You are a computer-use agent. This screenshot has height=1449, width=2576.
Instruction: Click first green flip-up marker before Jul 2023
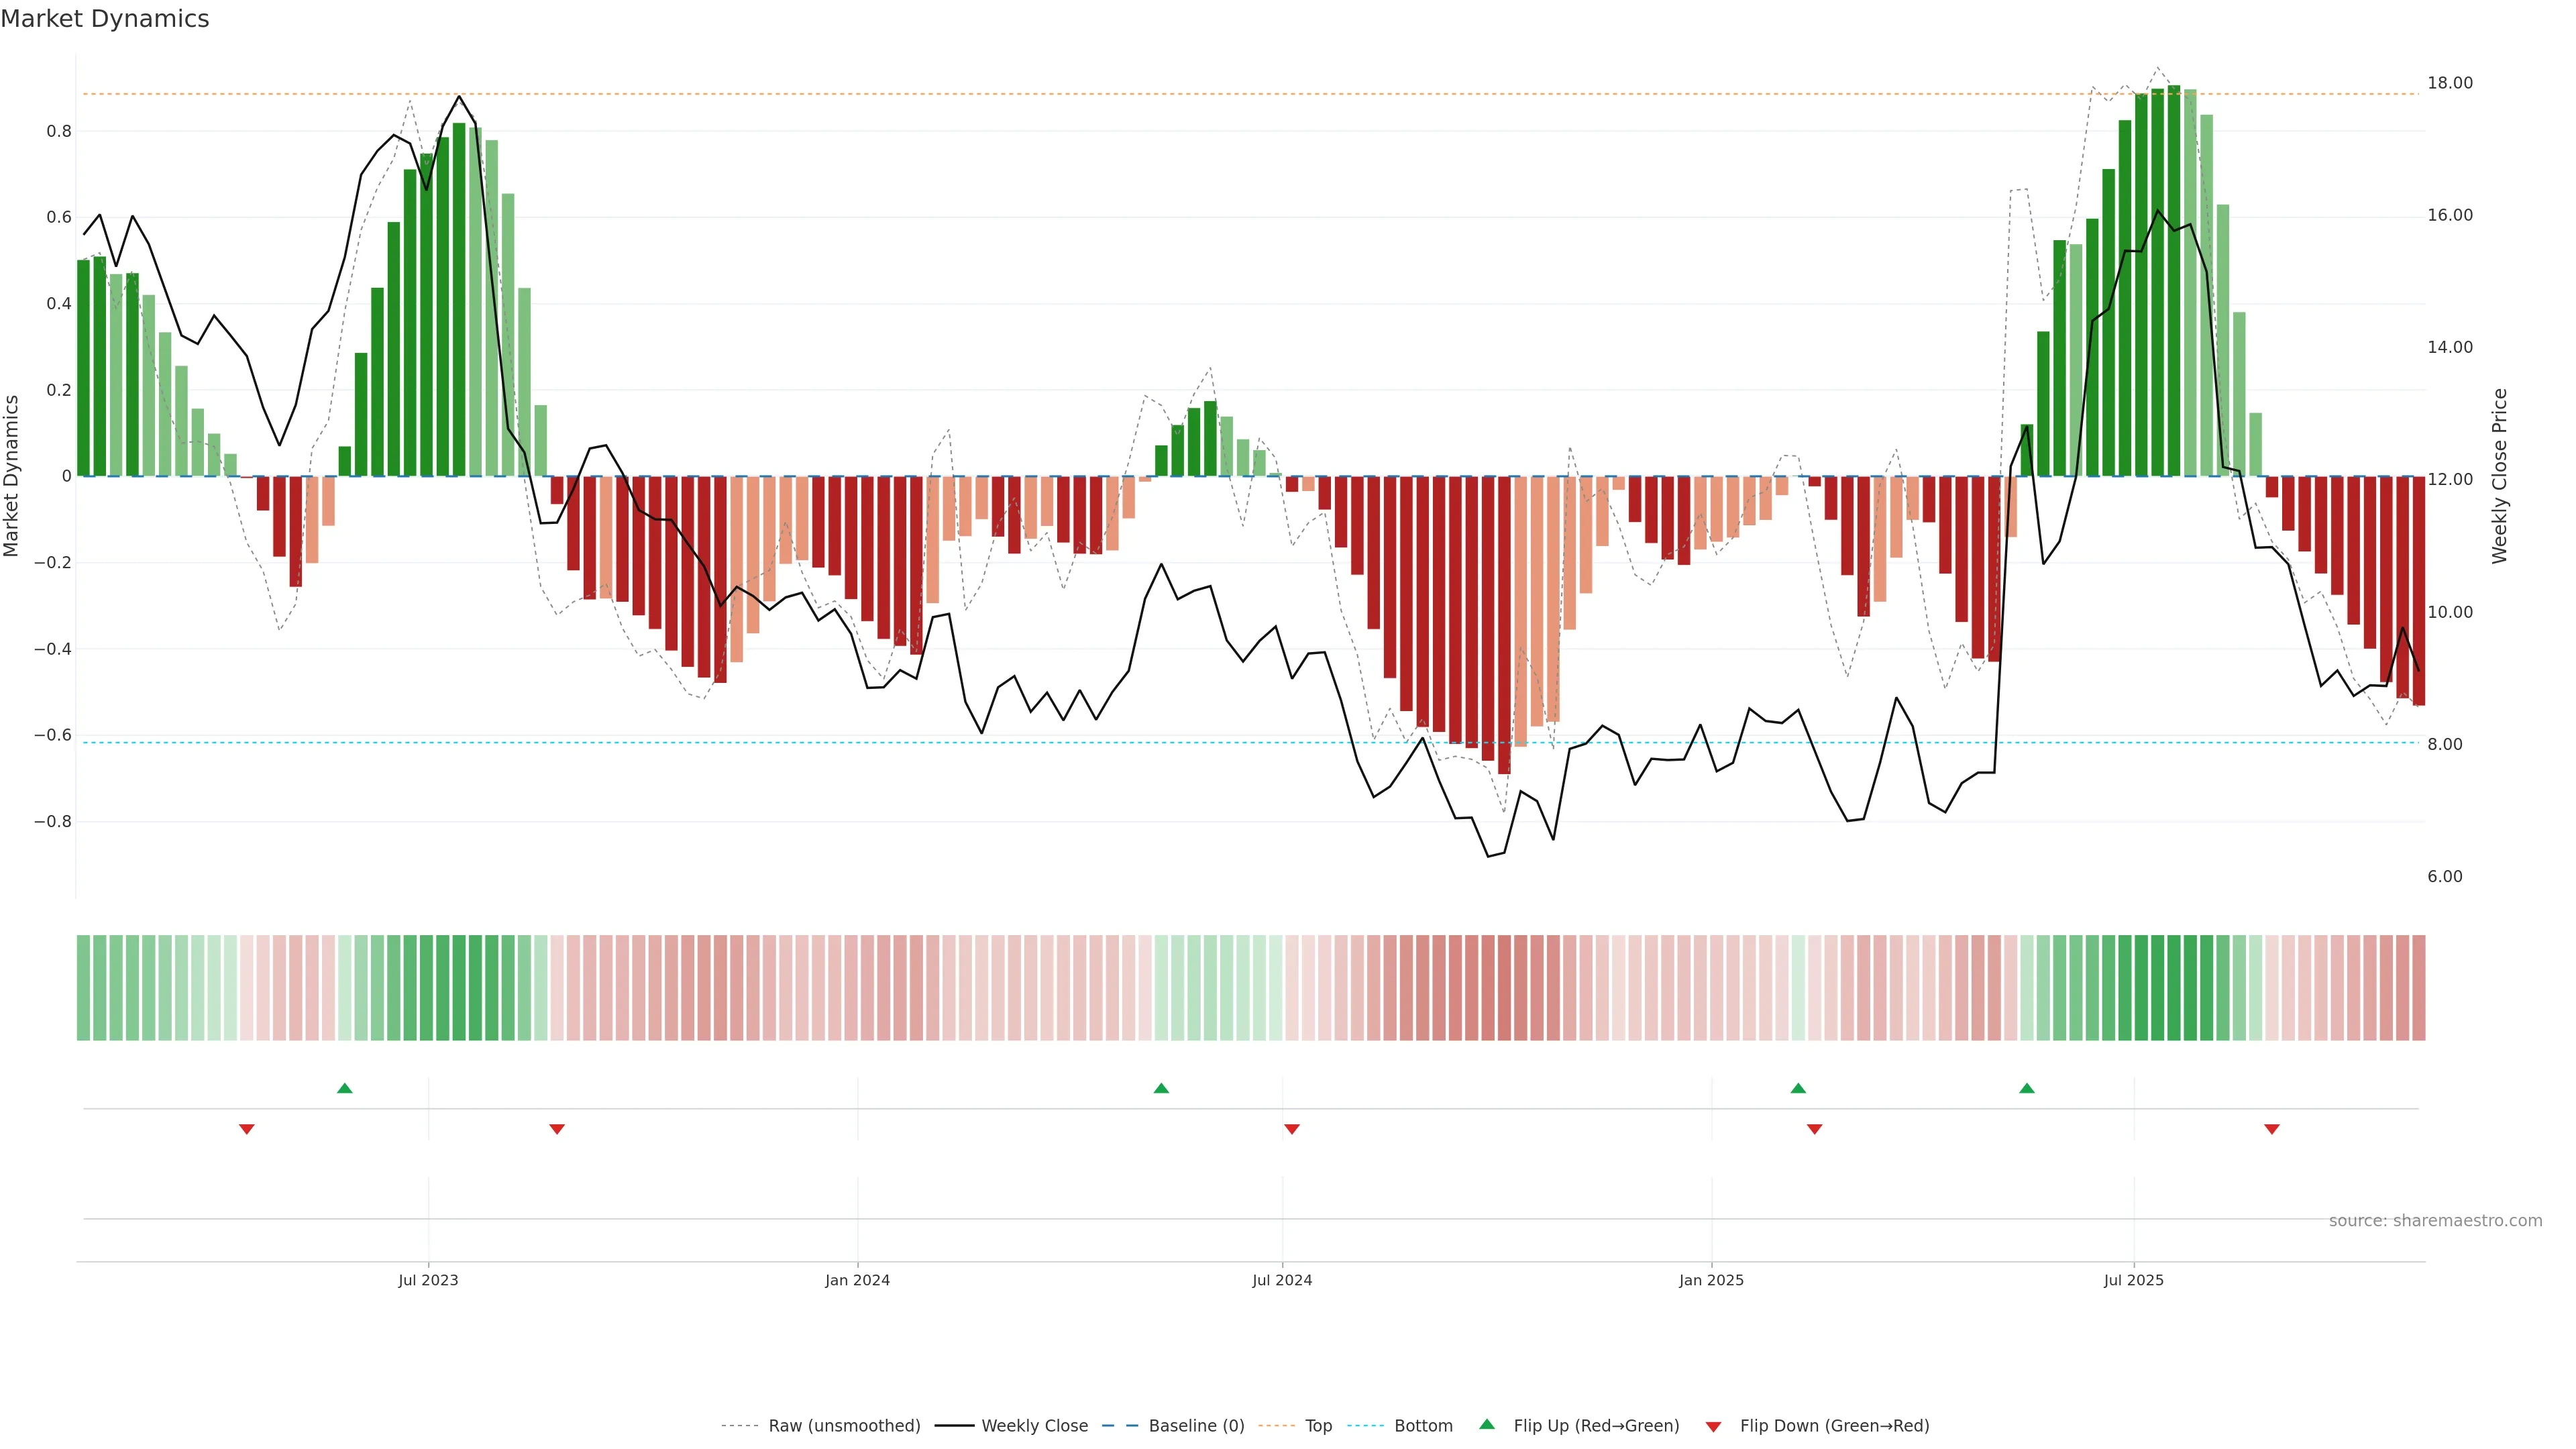click(345, 1088)
